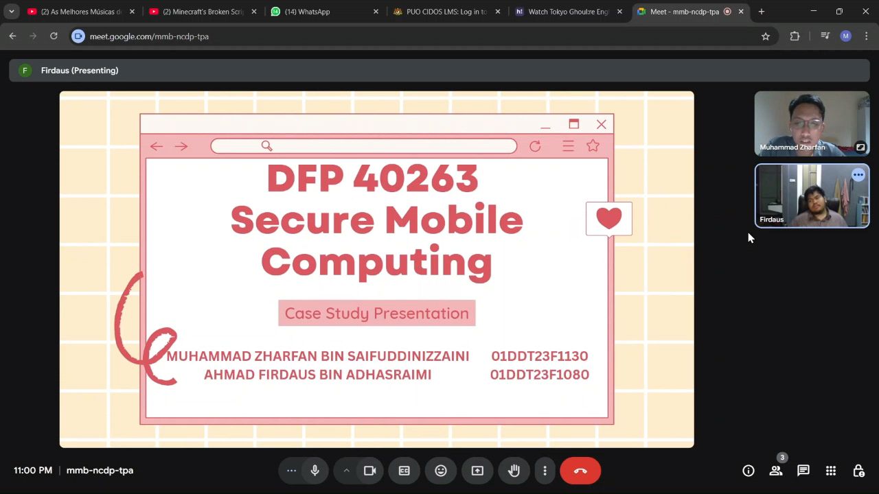
Task: Close the WhatsApp tab
Action: (376, 12)
